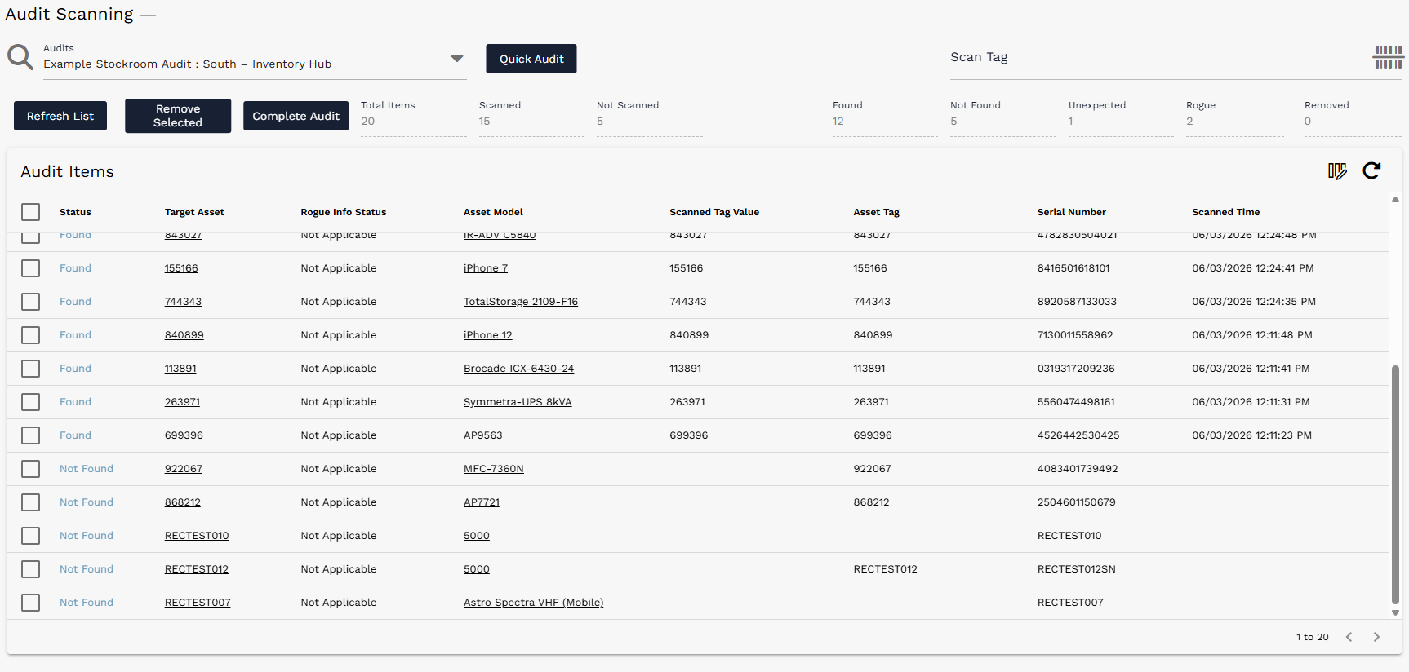Open target asset link 922067
1409x672 pixels.
184,469
